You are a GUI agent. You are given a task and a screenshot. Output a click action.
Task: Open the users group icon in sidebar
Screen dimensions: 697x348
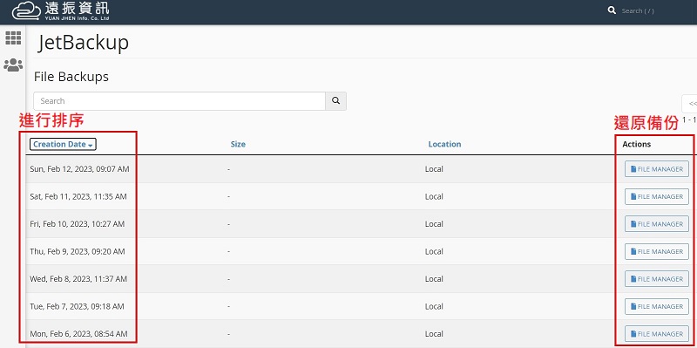pos(13,65)
